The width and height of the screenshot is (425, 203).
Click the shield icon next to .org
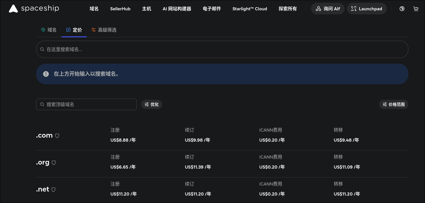[x=54, y=163]
